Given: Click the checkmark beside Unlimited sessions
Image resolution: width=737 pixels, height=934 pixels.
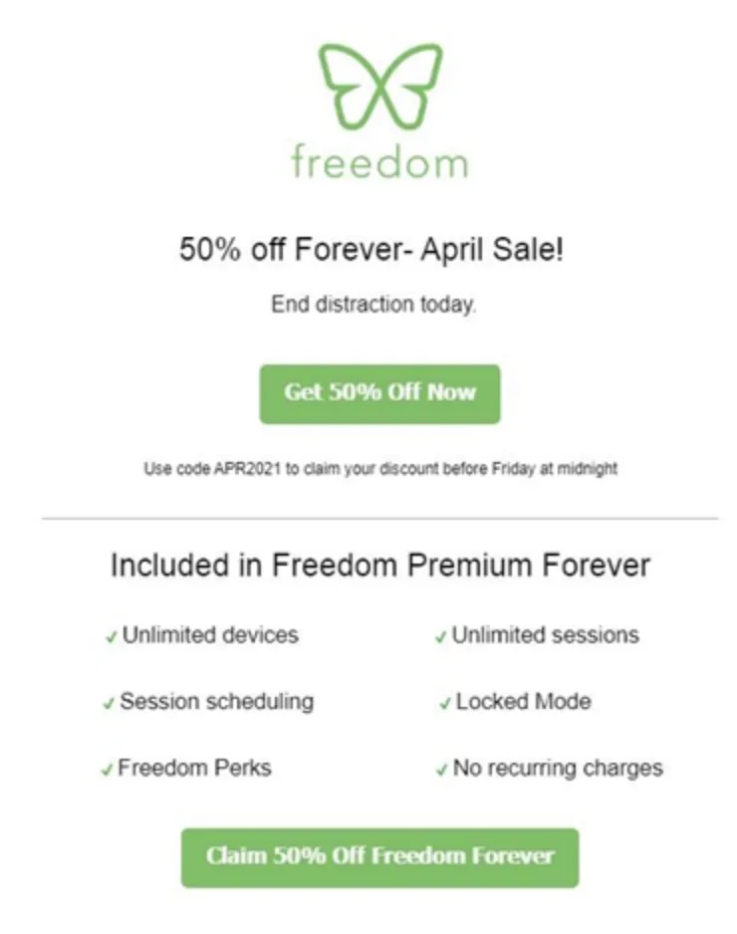Looking at the screenshot, I should (440, 637).
